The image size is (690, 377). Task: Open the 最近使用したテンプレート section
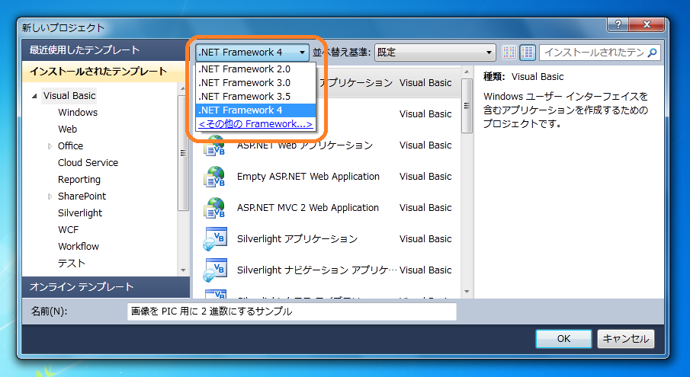click(x=106, y=50)
